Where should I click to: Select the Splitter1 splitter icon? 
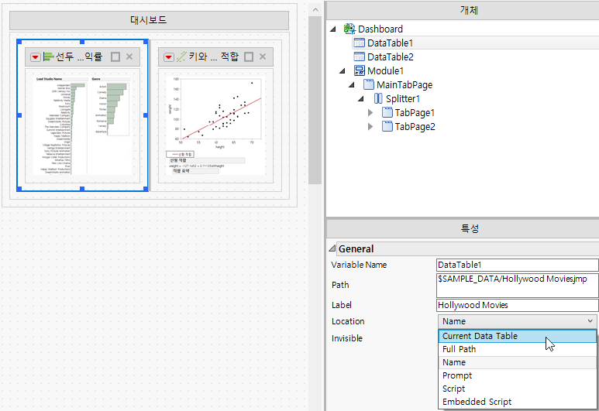coord(378,98)
